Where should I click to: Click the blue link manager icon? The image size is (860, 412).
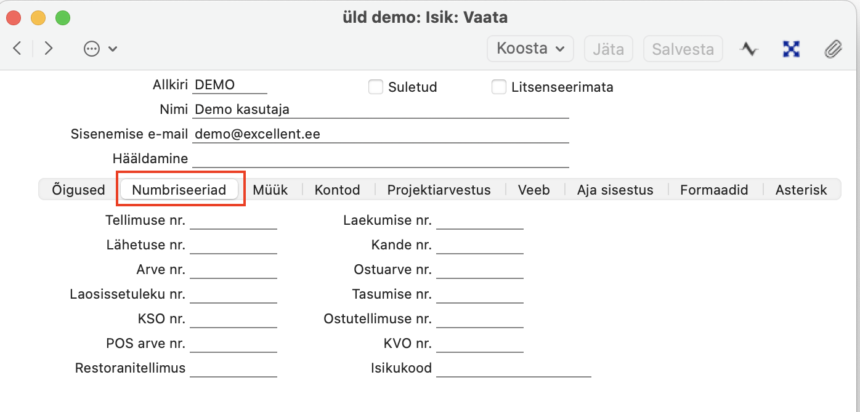[791, 49]
